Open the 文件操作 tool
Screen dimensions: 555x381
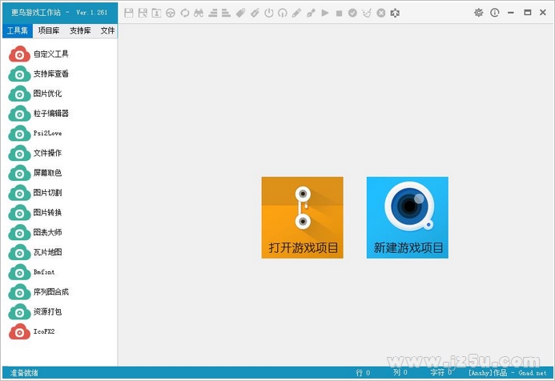pos(35,153)
